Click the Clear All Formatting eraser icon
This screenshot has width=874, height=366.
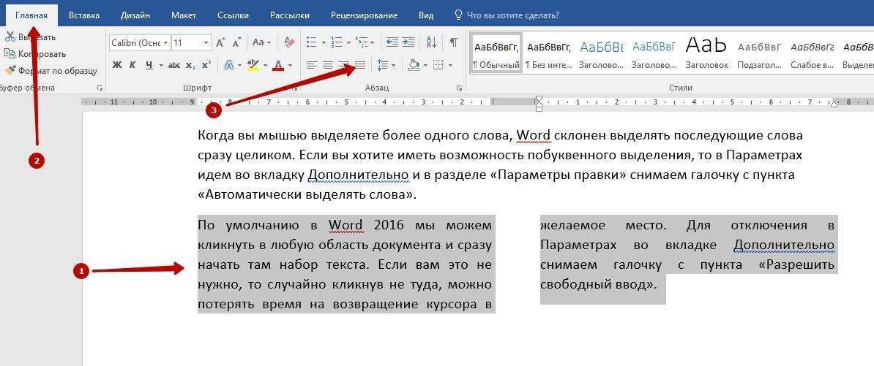point(289,42)
